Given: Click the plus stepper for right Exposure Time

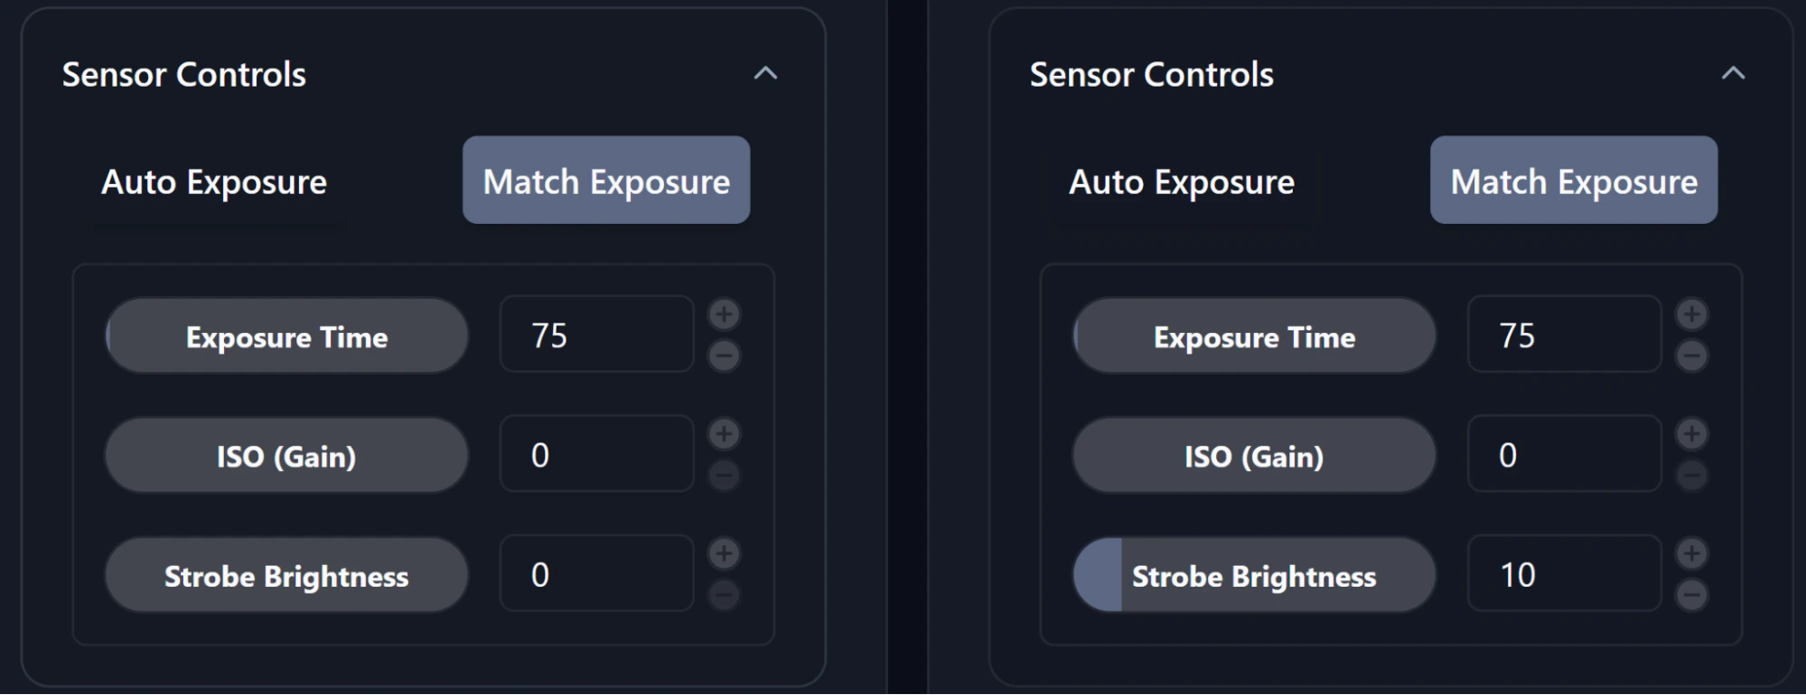Looking at the screenshot, I should (1691, 314).
